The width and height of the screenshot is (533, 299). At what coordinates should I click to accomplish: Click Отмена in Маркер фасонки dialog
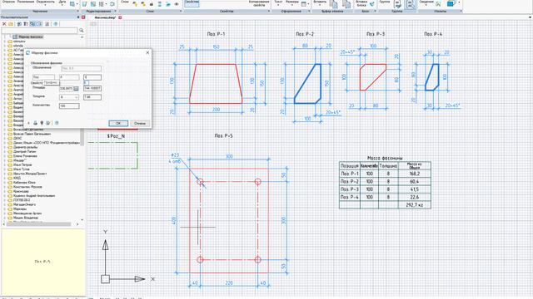click(140, 124)
